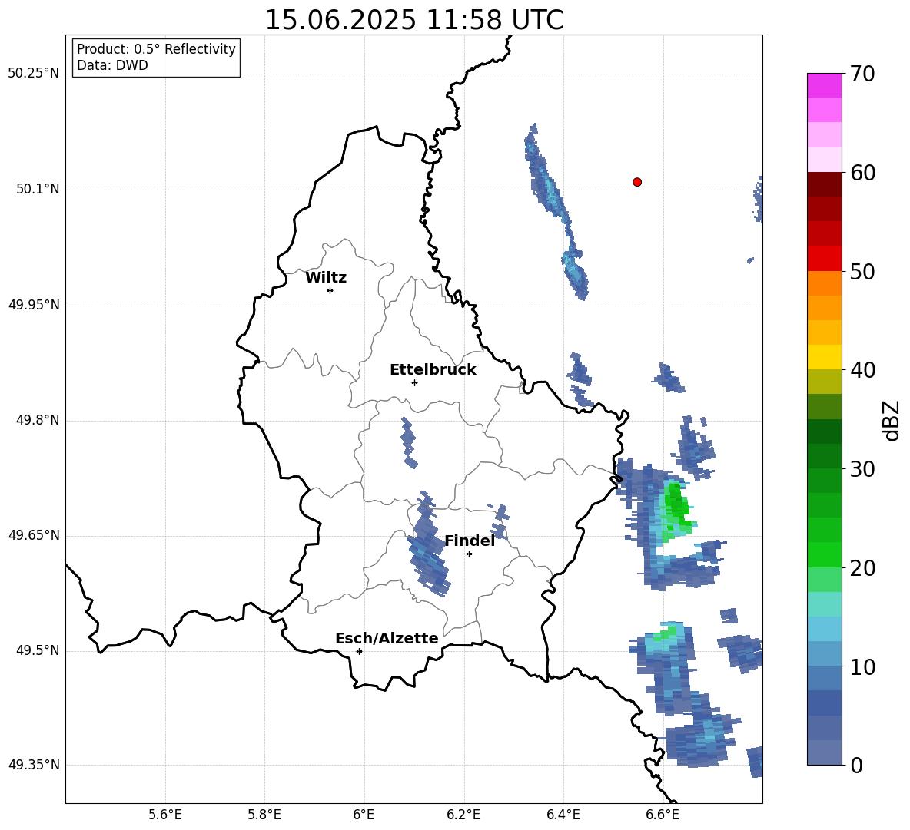Click the colorbar tick label '70'
Screen dimensions: 910x830
point(862,74)
